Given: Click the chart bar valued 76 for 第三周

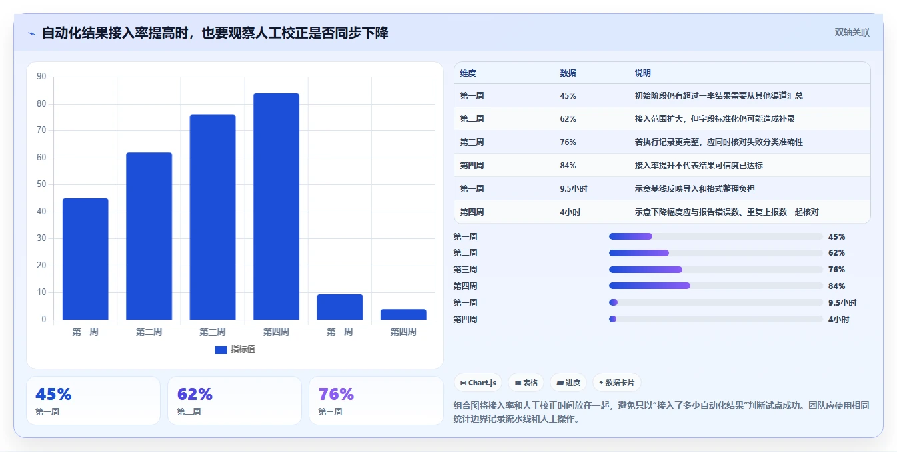Looking at the screenshot, I should [x=213, y=217].
